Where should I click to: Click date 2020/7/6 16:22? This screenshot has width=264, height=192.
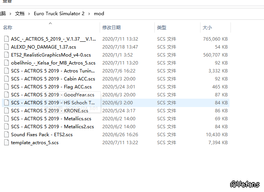coord(119,71)
